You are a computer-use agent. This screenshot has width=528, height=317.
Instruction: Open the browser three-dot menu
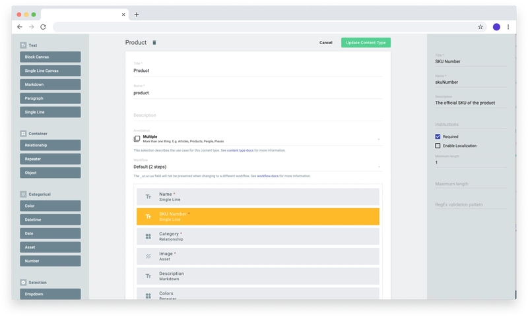click(508, 27)
